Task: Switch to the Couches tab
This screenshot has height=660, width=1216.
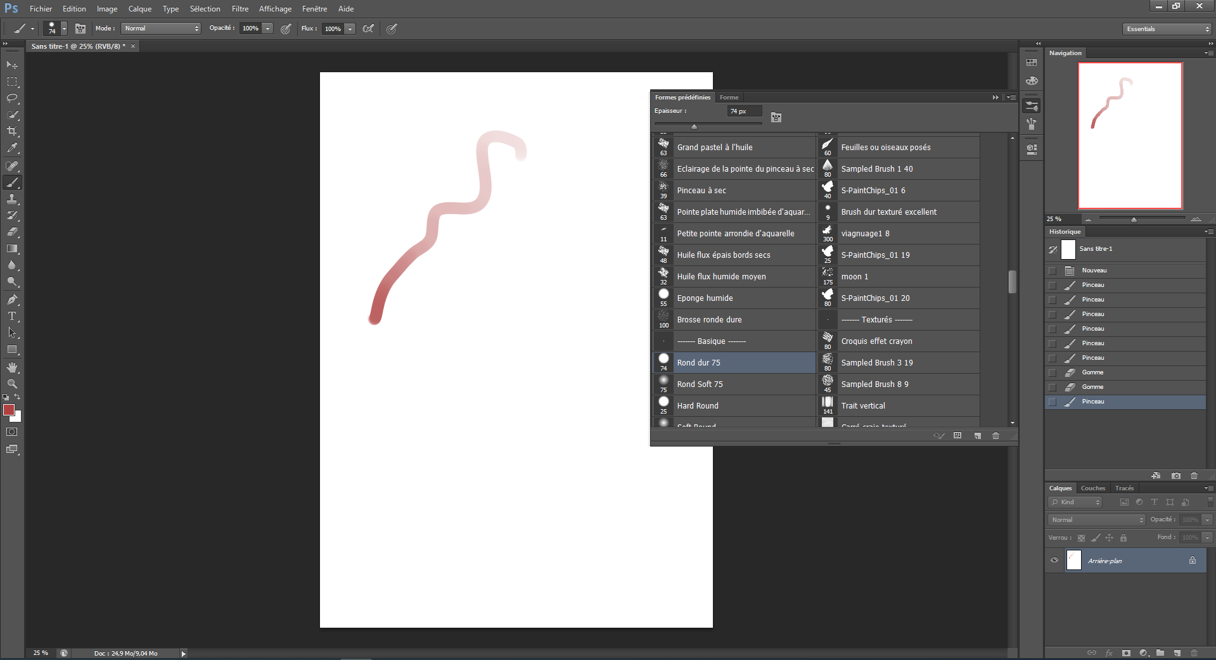Action: tap(1092, 488)
